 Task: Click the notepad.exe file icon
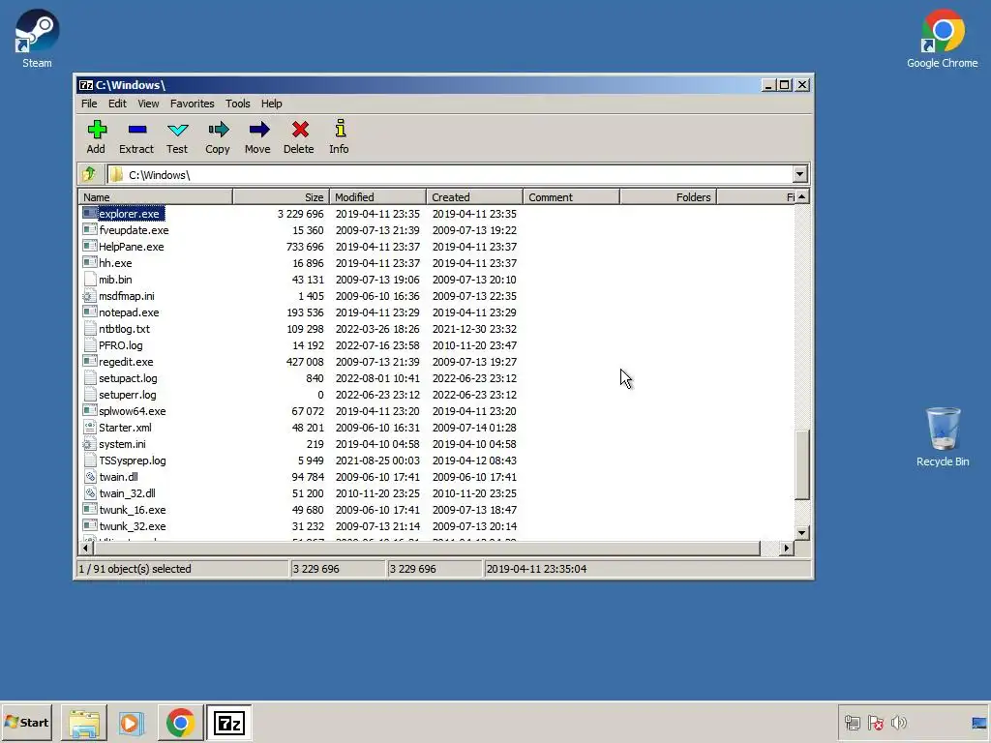click(90, 312)
